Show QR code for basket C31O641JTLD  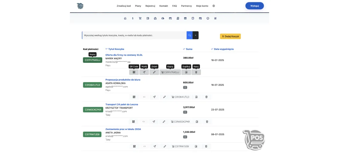(134, 97)
